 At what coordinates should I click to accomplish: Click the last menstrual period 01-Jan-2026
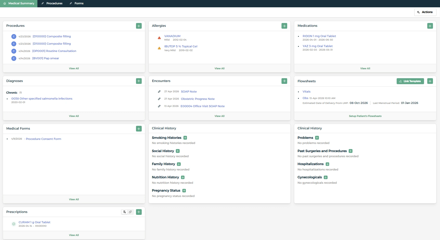coord(409,103)
